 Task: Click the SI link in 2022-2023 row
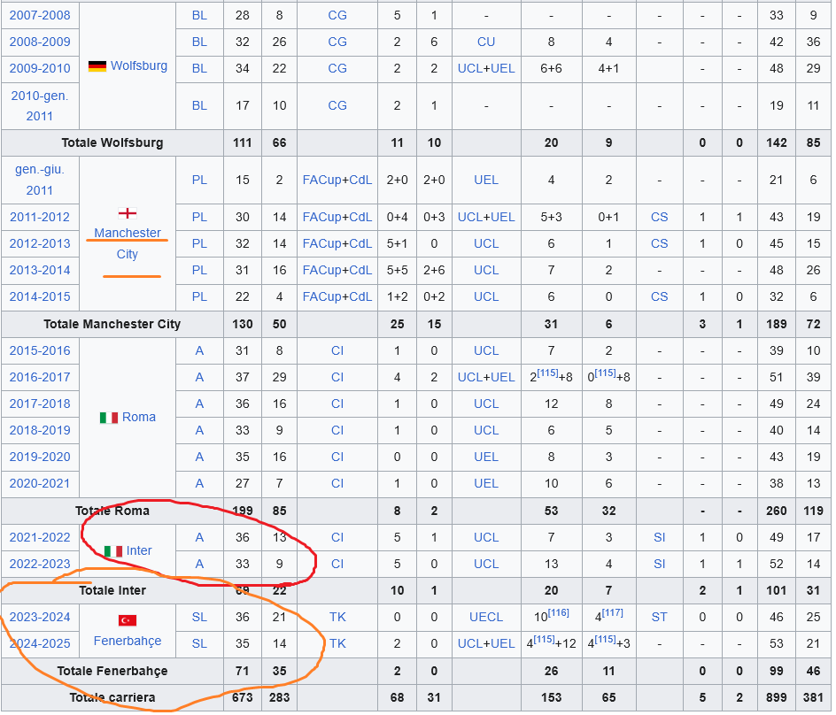pos(659,564)
